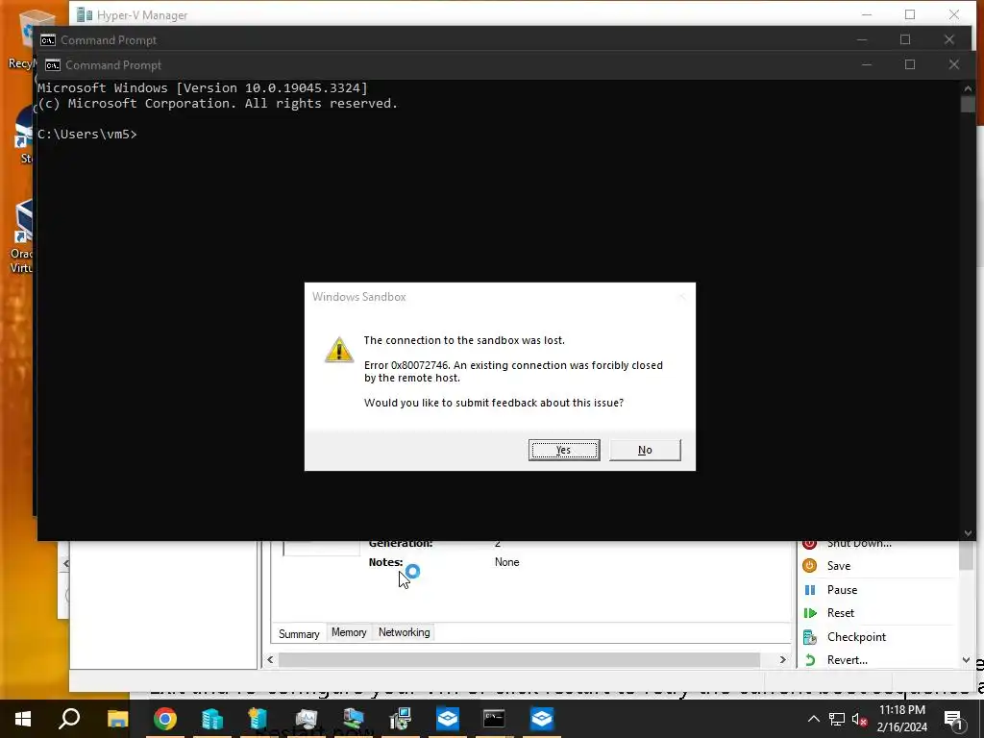Open taskbar Search
Screen dimensions: 984x738
coord(69,719)
